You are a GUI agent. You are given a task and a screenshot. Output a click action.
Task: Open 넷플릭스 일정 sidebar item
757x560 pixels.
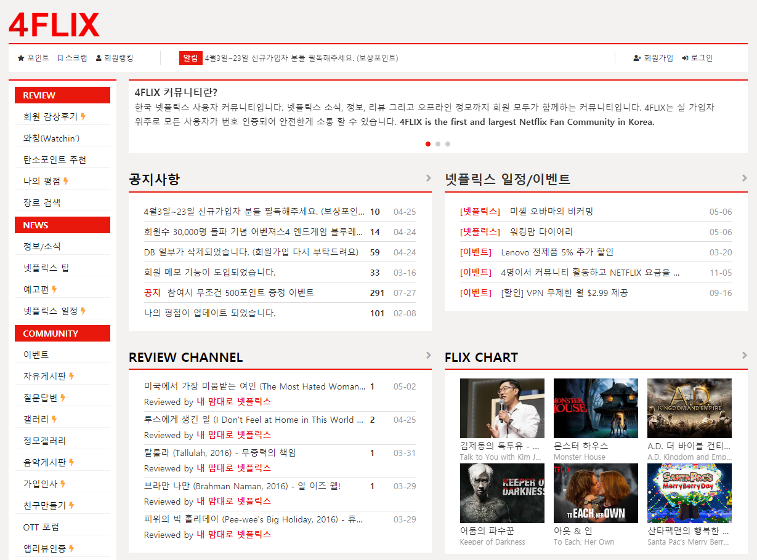point(54,311)
